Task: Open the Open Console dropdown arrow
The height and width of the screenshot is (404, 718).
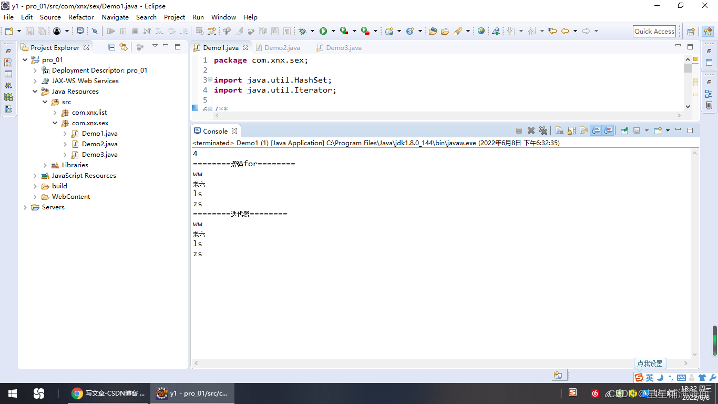Action: [x=668, y=130]
